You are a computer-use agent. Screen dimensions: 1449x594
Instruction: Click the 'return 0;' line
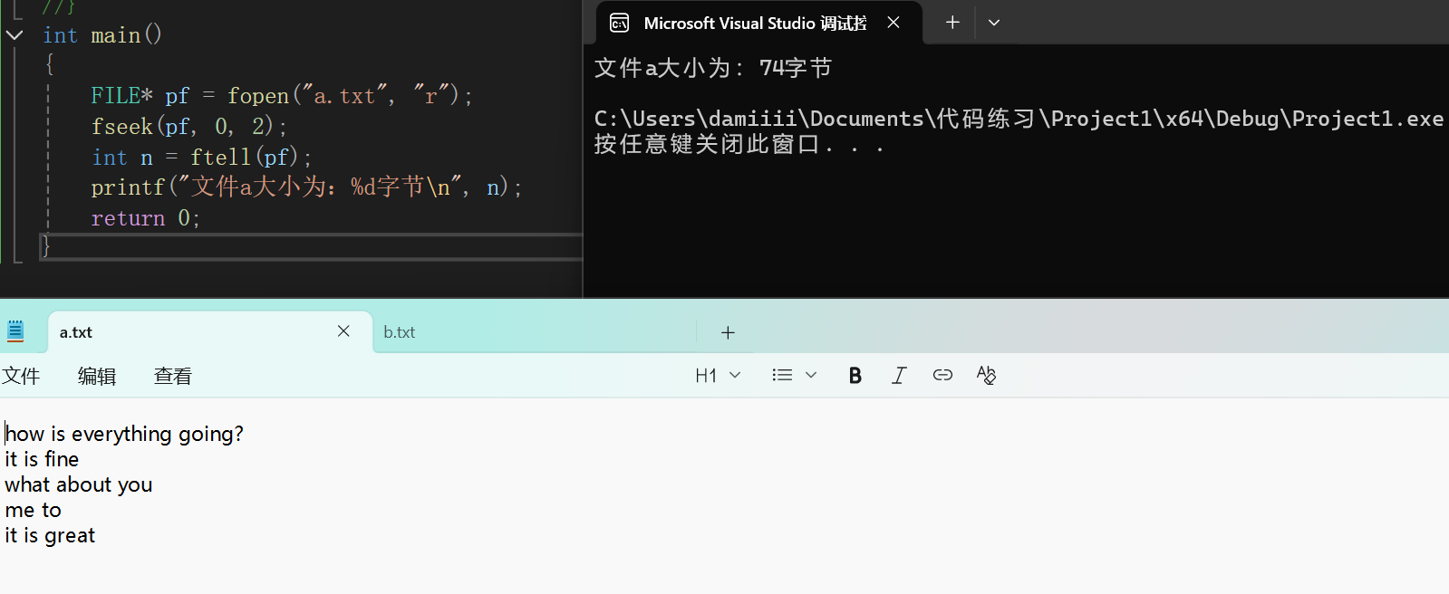click(145, 218)
